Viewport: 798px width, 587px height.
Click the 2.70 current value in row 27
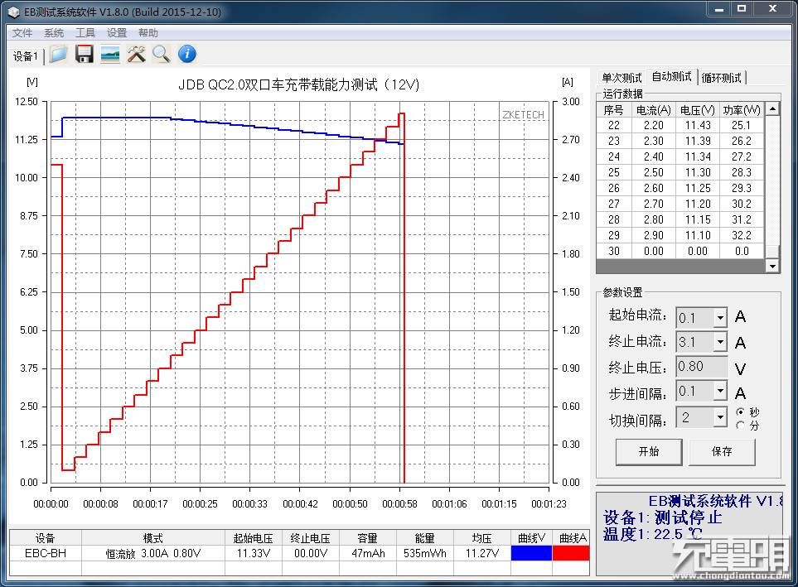click(654, 204)
